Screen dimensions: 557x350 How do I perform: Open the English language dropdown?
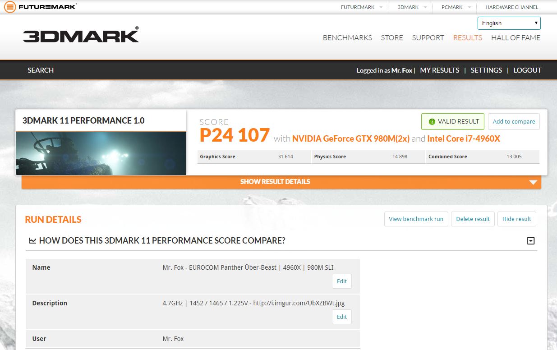coord(509,23)
